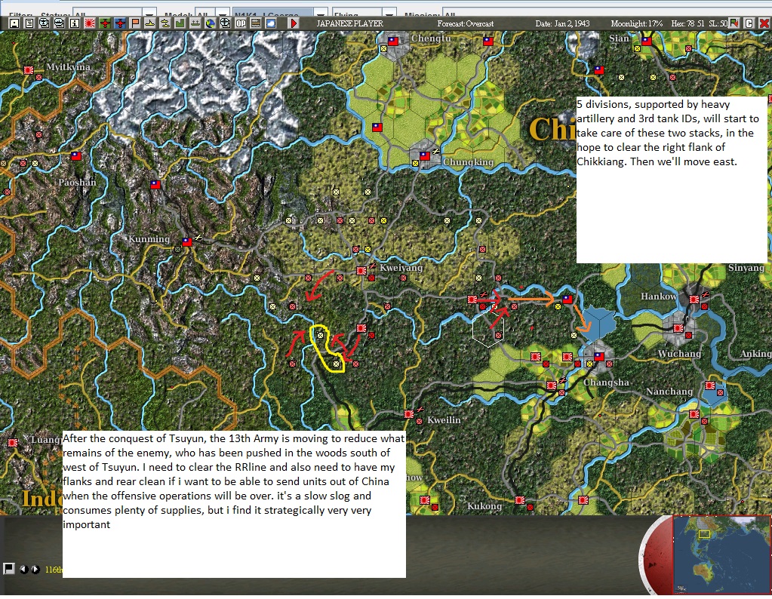Open the information 'i' toolbar icon
Image resolution: width=772 pixels, height=599 pixels.
(75, 23)
